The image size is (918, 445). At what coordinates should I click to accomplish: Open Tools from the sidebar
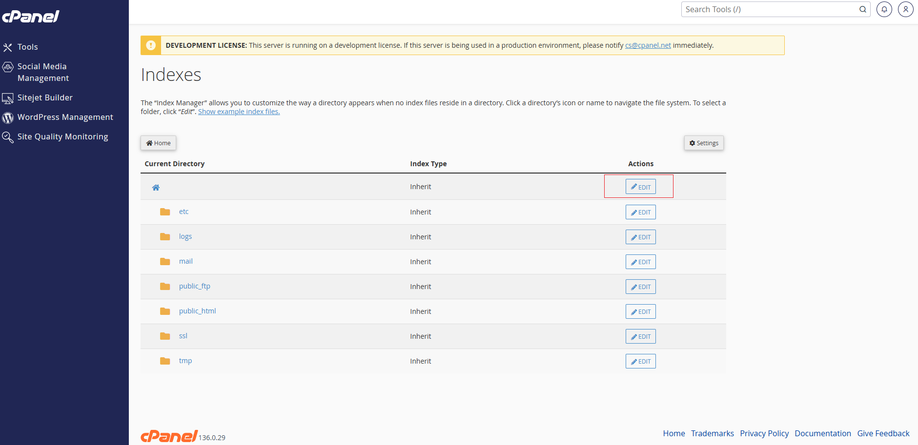27,47
